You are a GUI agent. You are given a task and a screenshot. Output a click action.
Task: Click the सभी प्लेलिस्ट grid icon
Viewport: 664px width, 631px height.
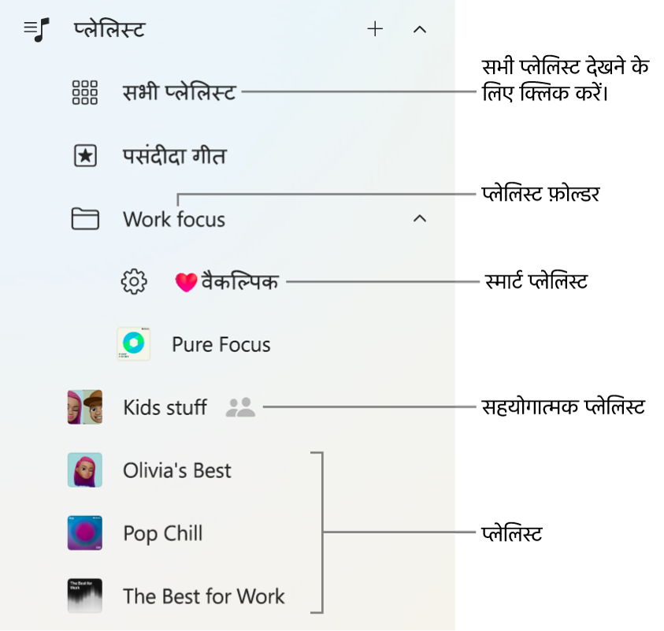pos(85,93)
